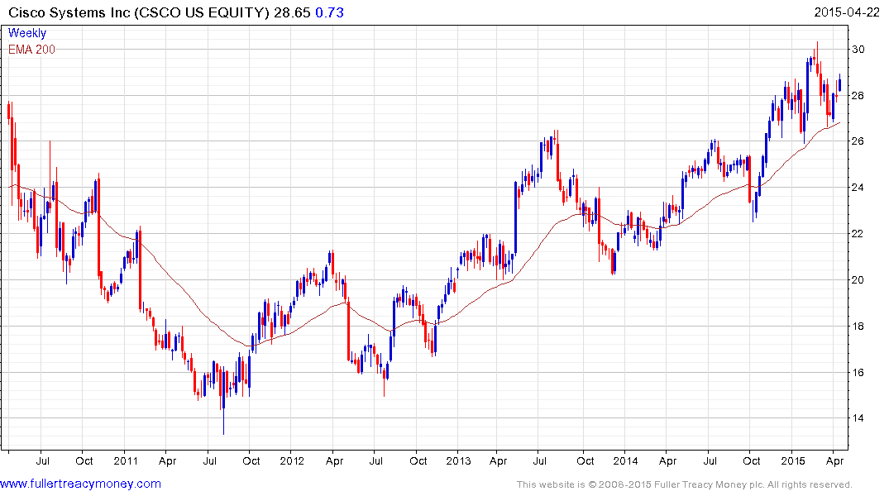This screenshot has height=496, width=889.
Task: Click the 2011 year label on time axis
Action: 126,460
